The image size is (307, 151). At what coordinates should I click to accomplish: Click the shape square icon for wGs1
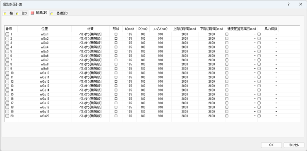point(116,34)
